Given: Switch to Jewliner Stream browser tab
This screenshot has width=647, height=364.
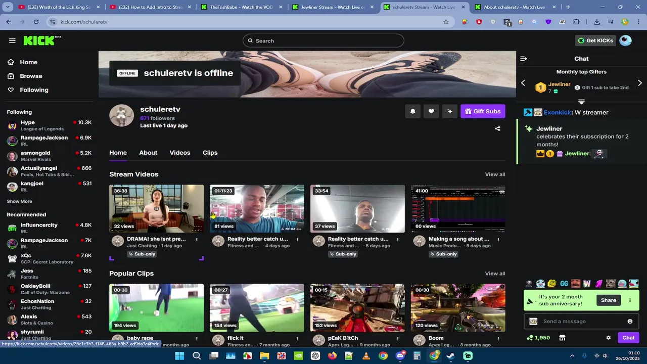Looking at the screenshot, I should [333, 7].
